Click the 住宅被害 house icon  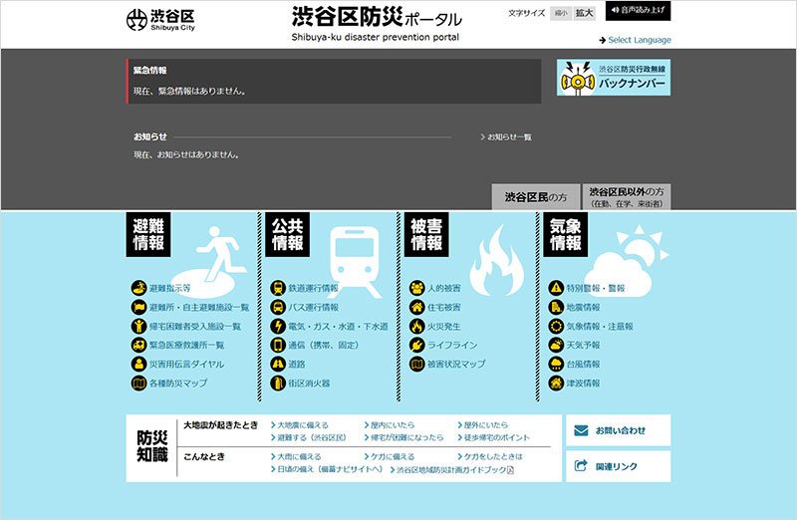click(416, 307)
